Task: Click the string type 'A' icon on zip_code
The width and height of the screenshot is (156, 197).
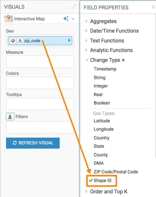Action: coord(20,41)
